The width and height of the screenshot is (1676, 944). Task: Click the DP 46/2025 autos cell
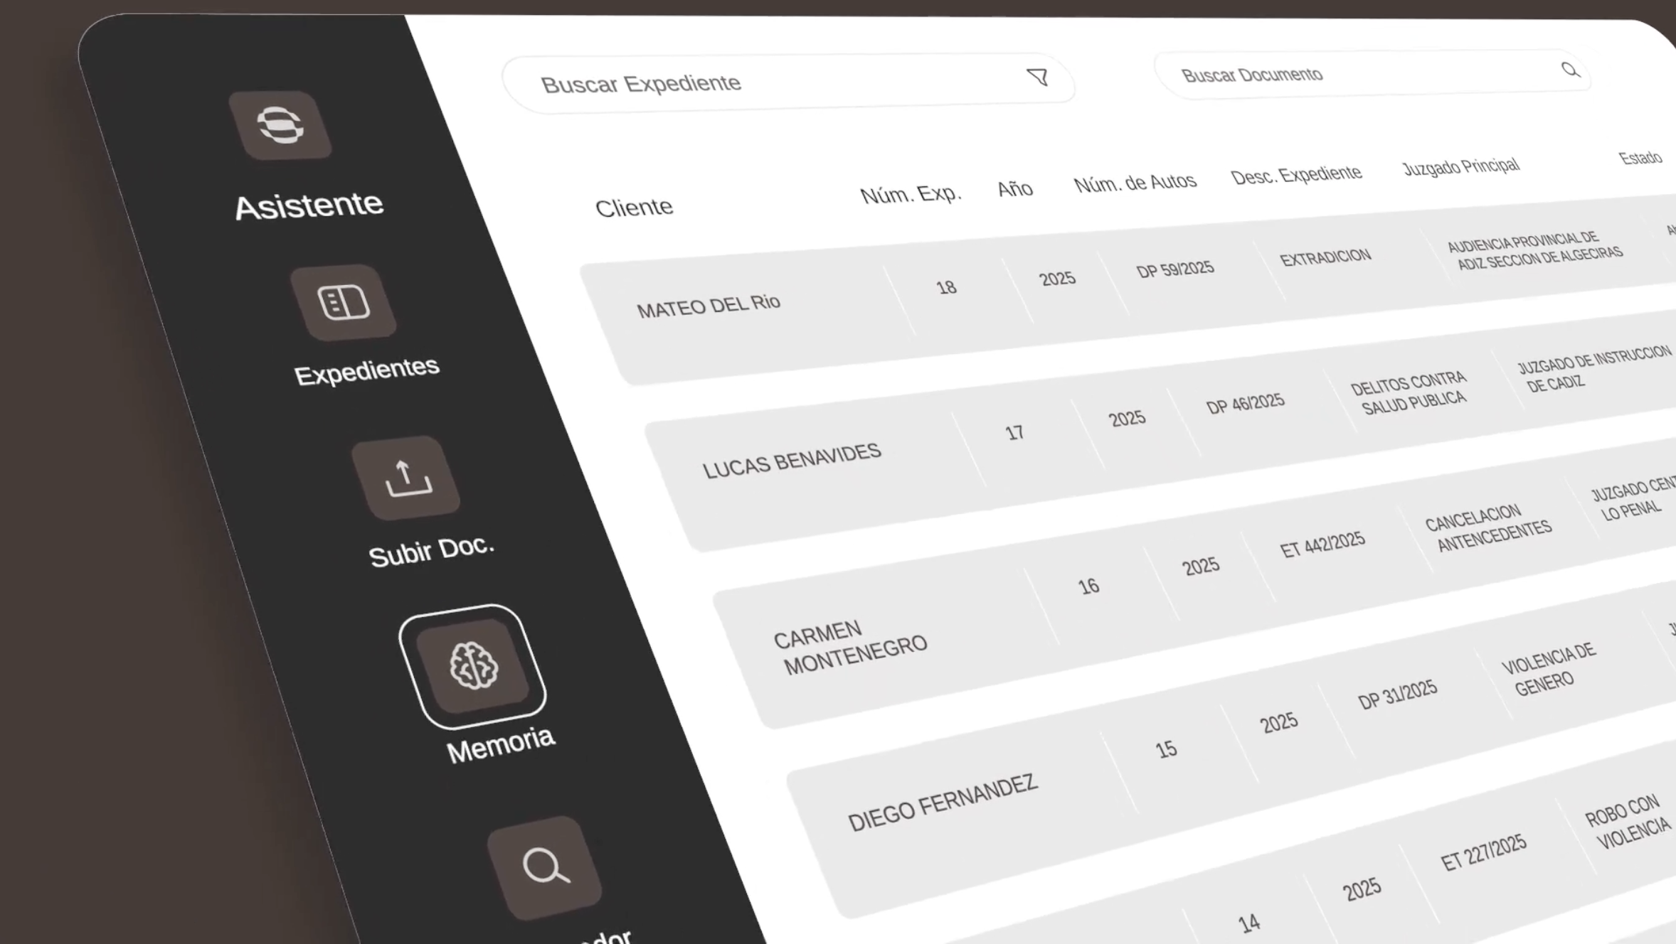[1245, 403]
